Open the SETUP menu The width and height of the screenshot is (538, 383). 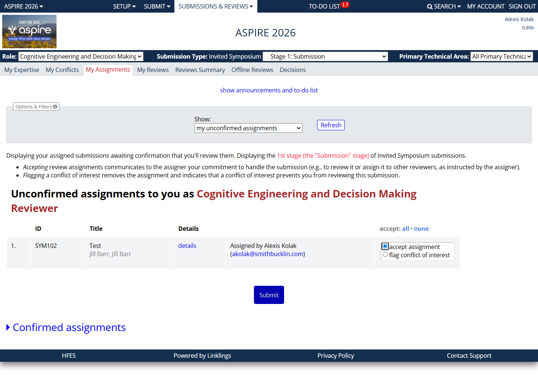[x=125, y=6]
